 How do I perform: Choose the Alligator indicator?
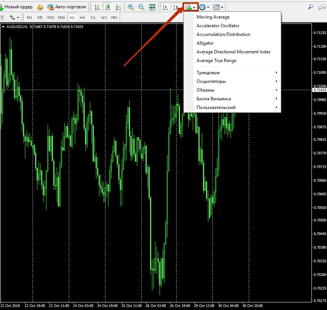205,43
